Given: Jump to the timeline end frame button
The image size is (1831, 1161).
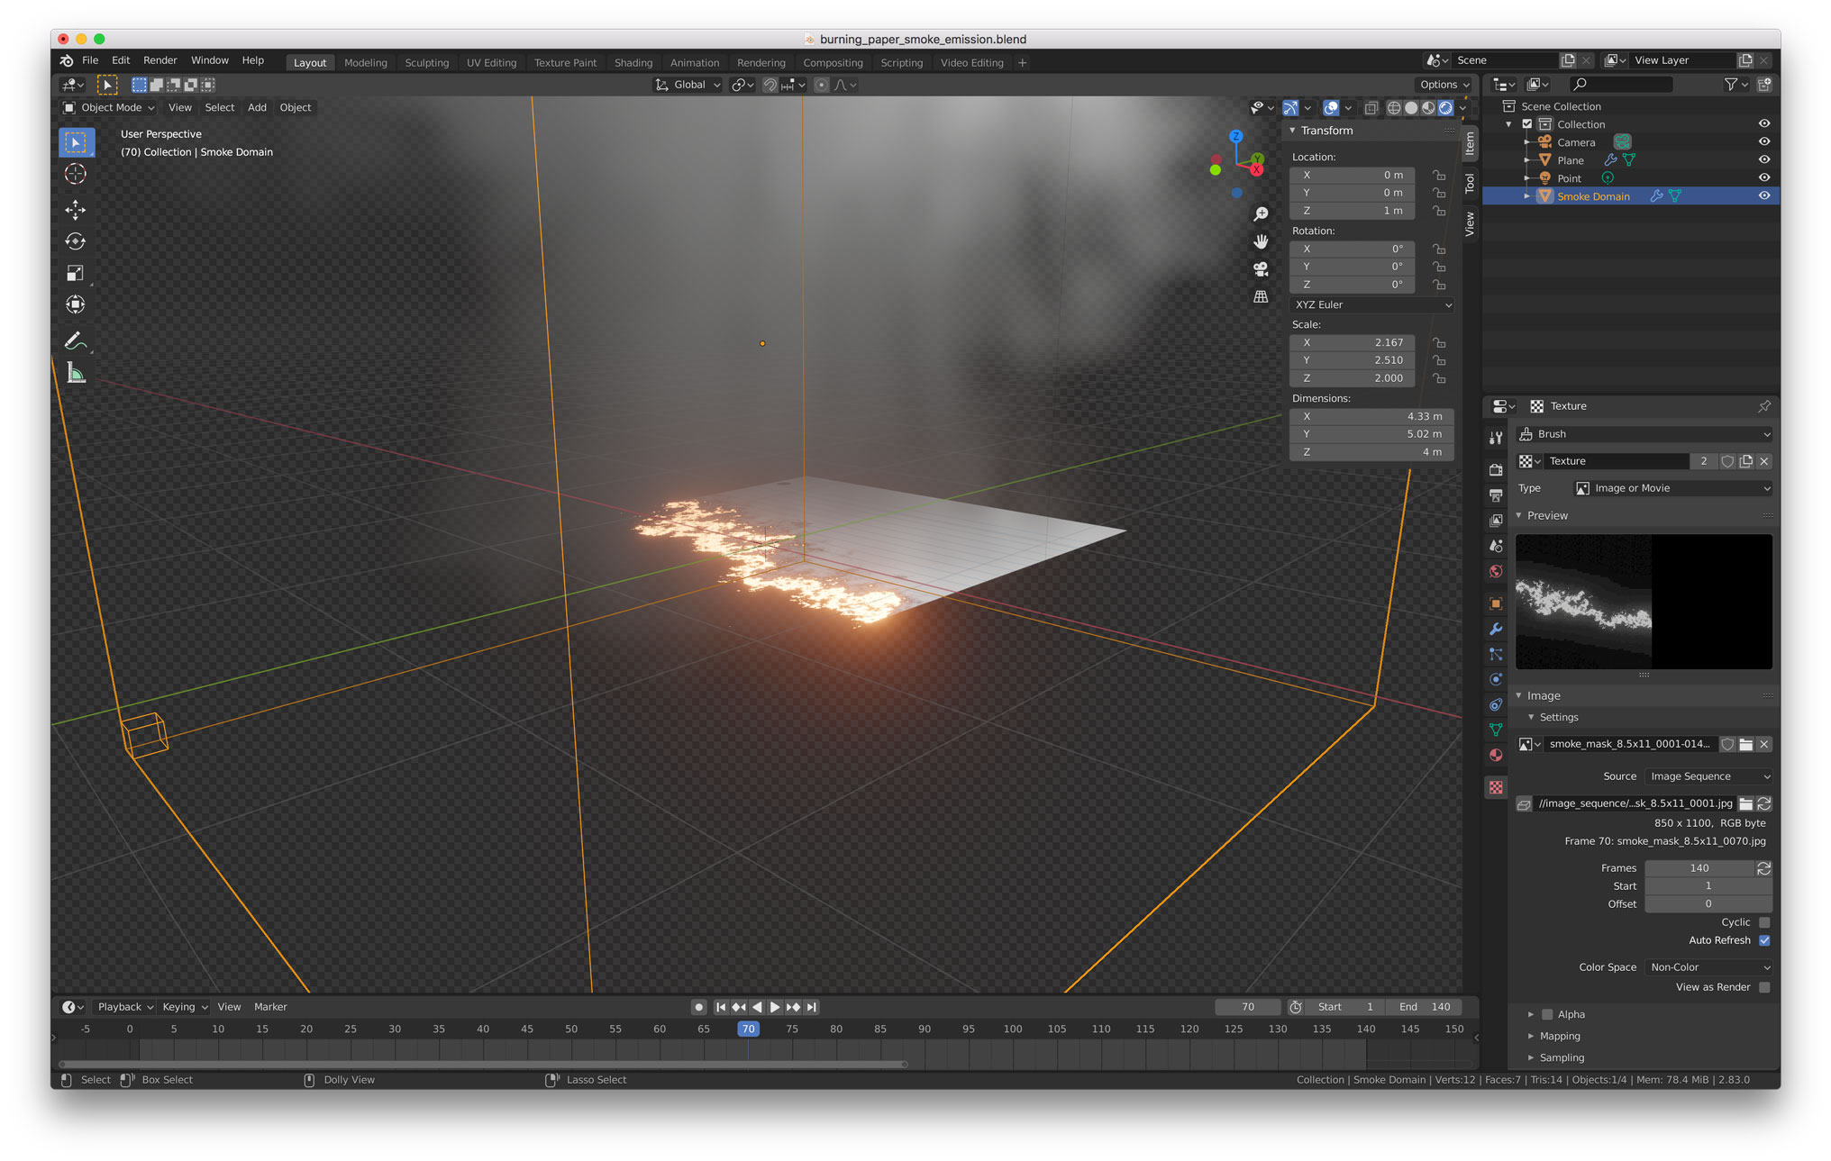Looking at the screenshot, I should point(812,1007).
